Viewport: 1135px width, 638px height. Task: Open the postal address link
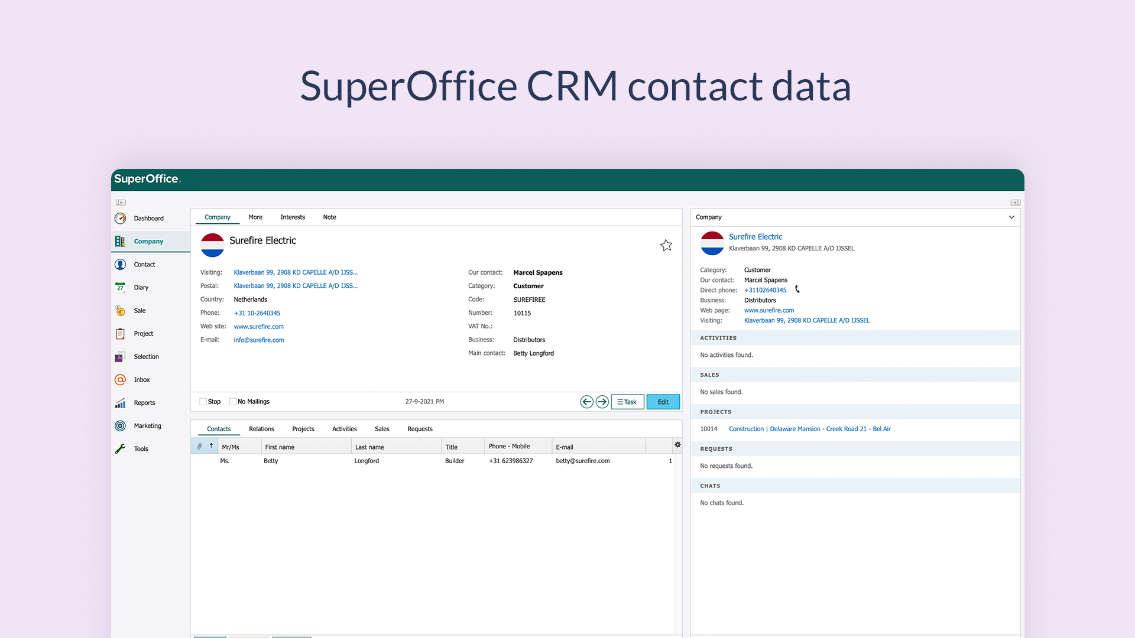pos(296,286)
